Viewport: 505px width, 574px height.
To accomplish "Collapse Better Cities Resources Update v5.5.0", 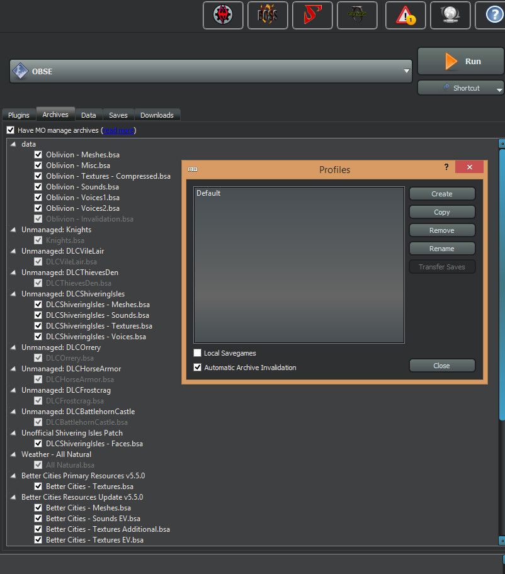I will click(13, 497).
